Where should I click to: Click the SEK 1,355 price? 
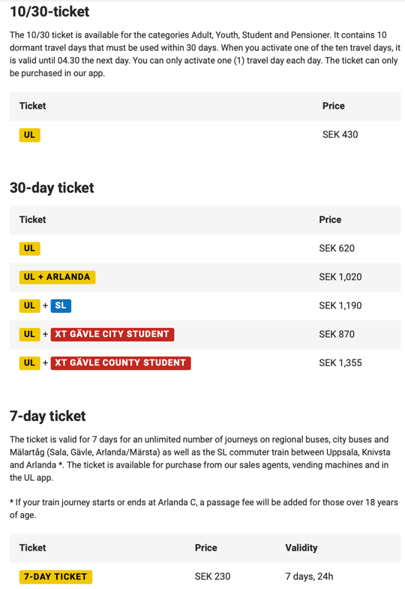(x=340, y=362)
